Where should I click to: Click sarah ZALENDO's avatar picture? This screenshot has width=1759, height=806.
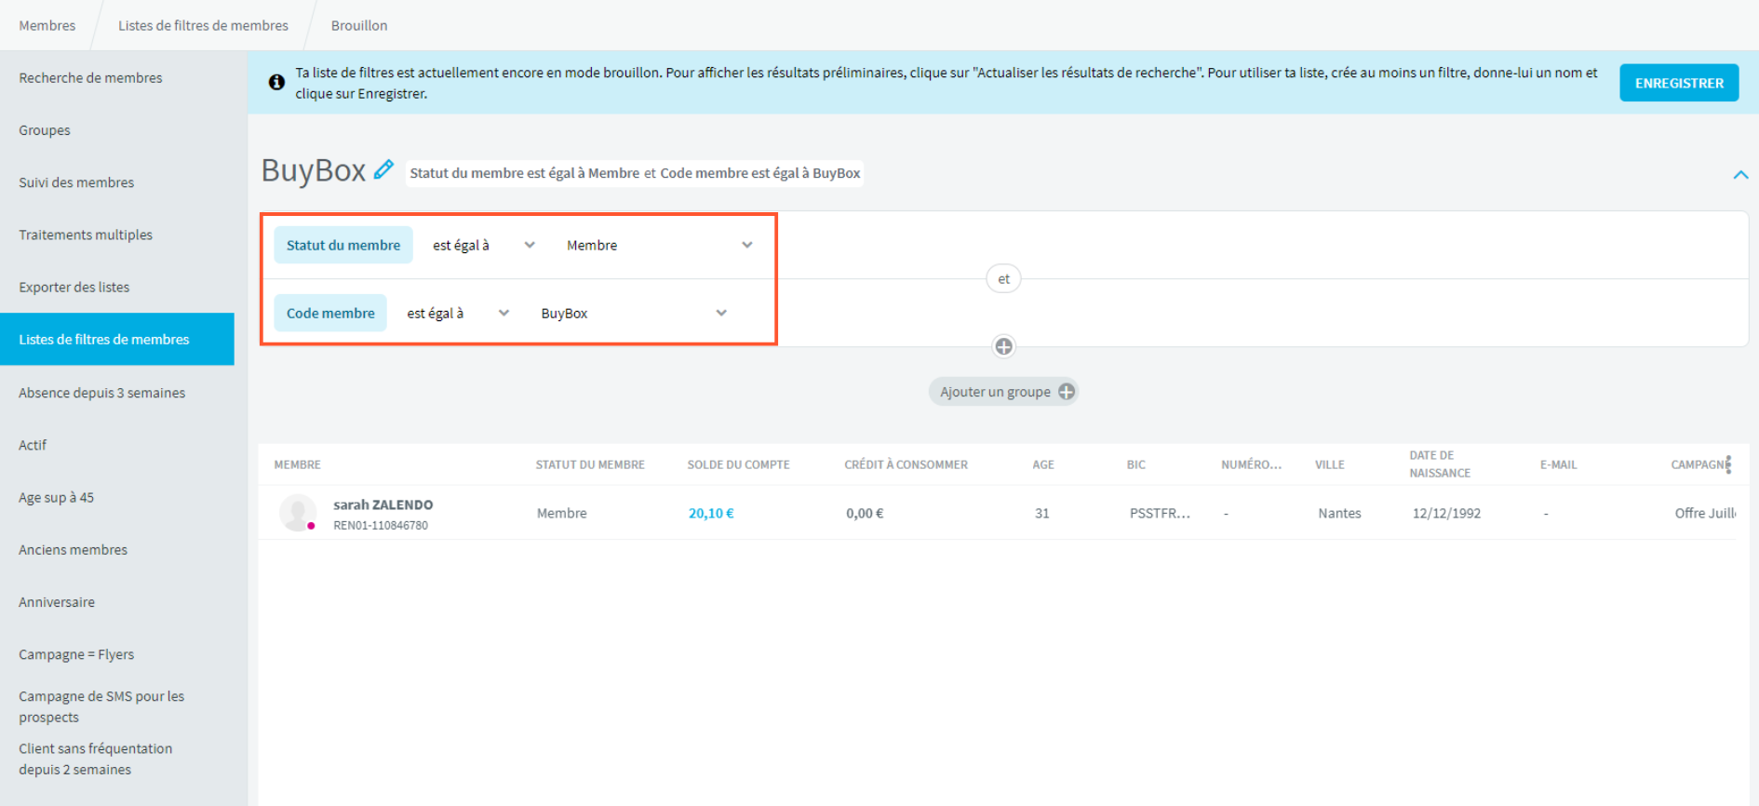298,513
